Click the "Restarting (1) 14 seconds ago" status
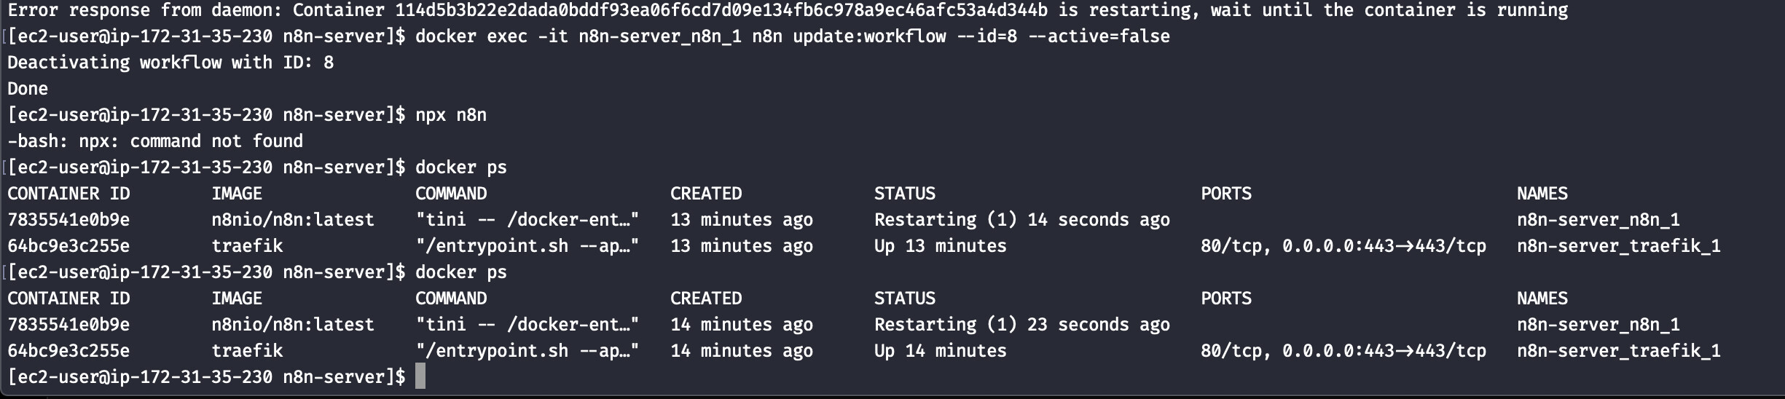 coord(1021,220)
